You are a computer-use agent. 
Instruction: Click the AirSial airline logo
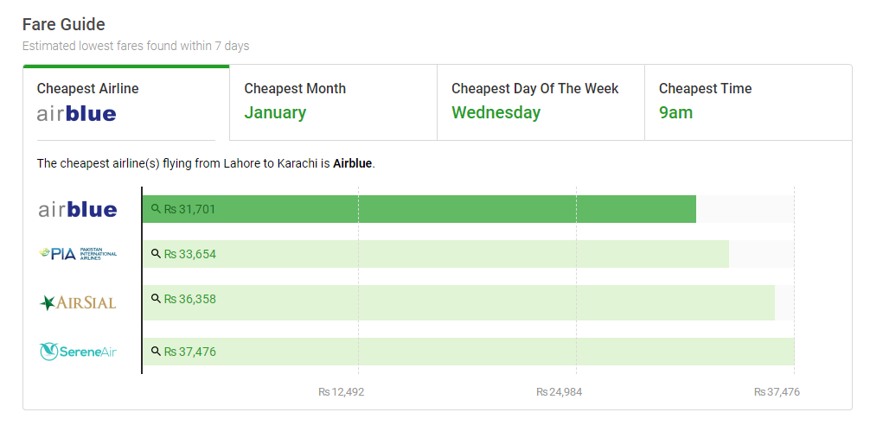[78, 302]
